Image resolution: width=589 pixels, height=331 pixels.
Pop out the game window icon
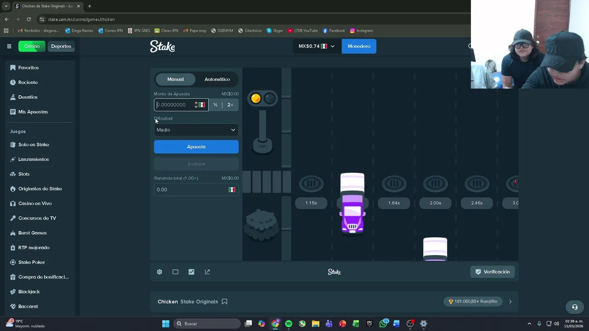click(208, 272)
